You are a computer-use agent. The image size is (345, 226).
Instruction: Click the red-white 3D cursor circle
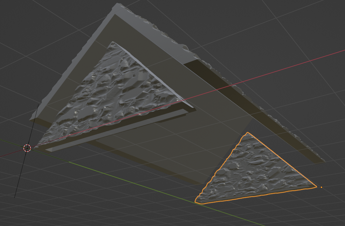click(27, 148)
